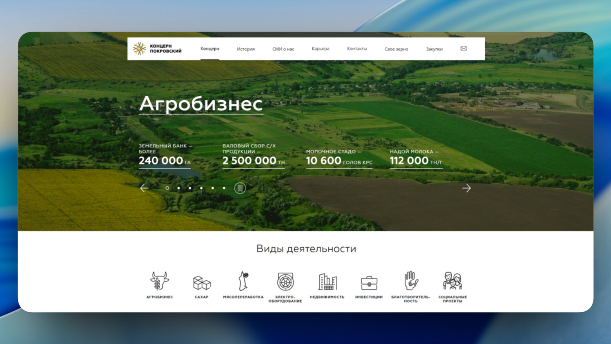Click the 2 500 000 тн harvest figure
611x344 pixels.
[x=254, y=161]
